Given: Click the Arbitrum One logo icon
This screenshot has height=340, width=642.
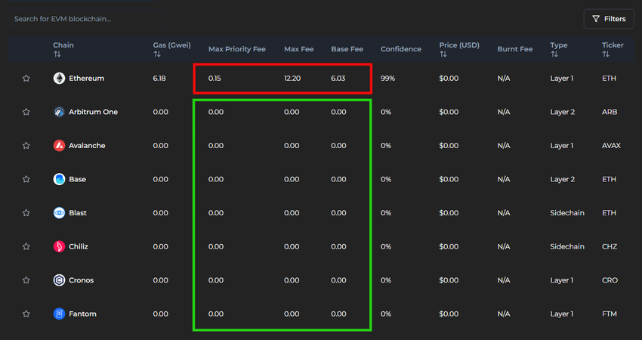Looking at the screenshot, I should coord(60,112).
